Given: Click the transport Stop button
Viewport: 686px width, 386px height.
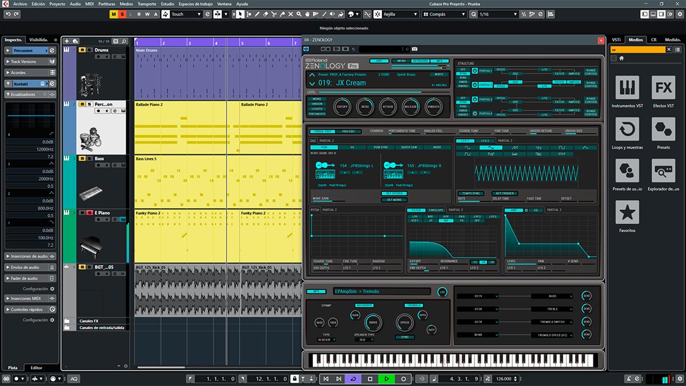Looking at the screenshot, I should pyautogui.click(x=370, y=379).
